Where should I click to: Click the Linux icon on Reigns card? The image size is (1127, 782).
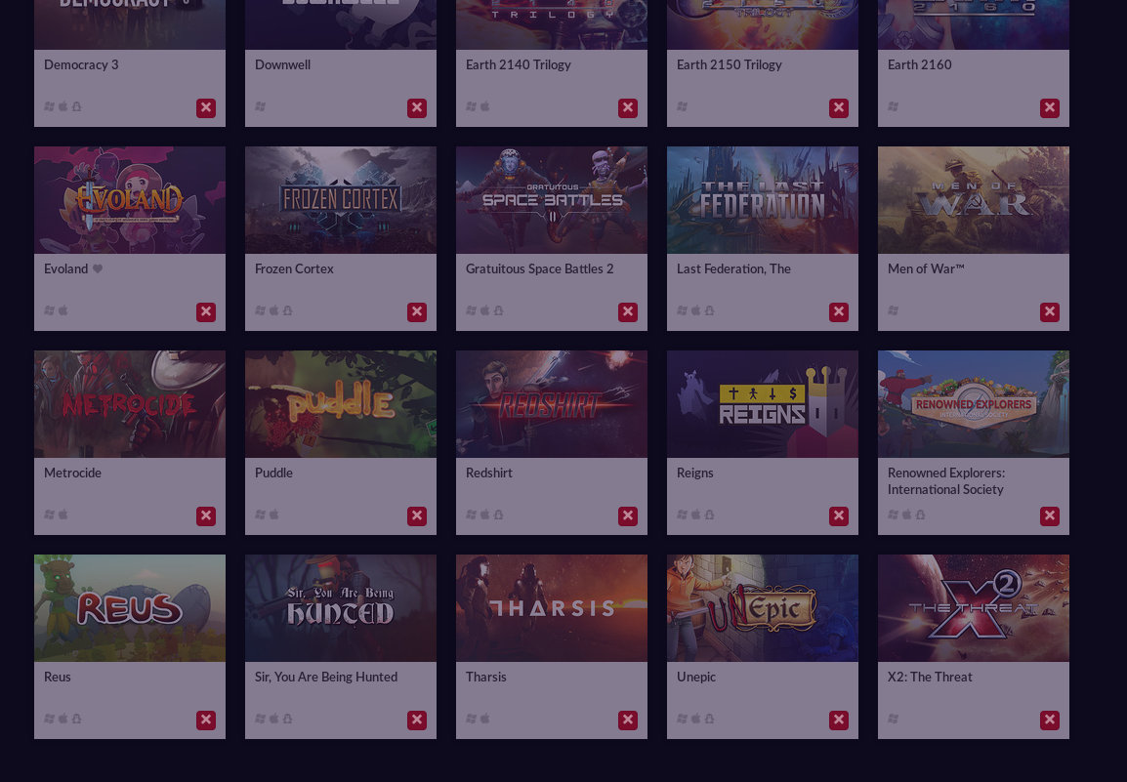(709, 514)
